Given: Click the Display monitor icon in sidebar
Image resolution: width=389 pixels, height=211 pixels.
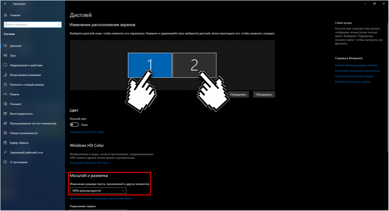Looking at the screenshot, I should tap(5, 46).
